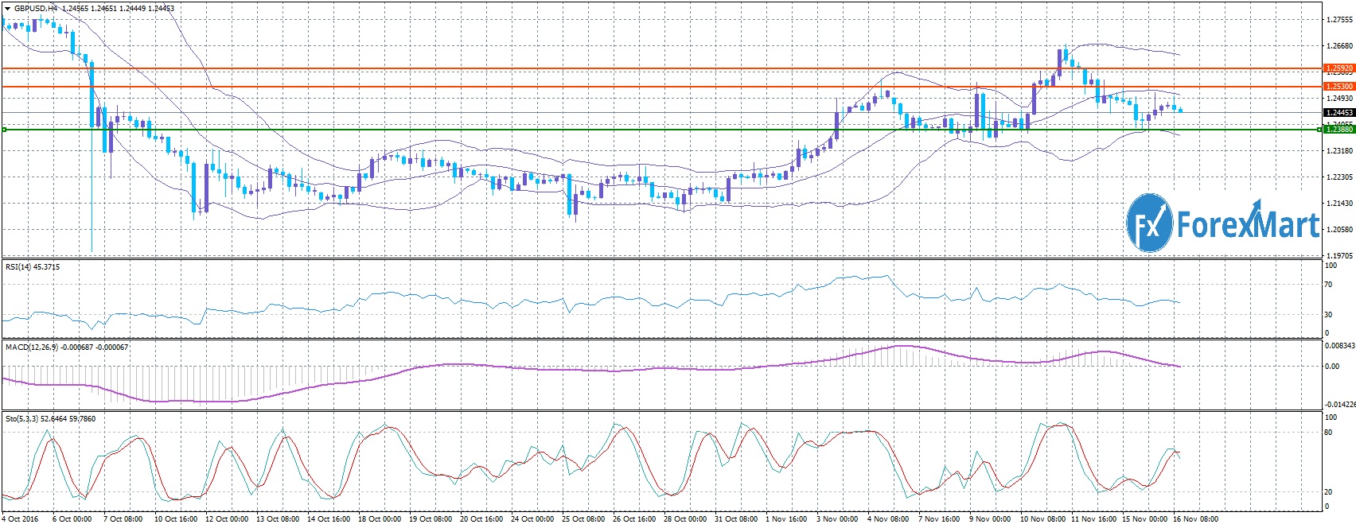Click the 3 Nov 00:00 time label
The height and width of the screenshot is (528, 1356).
838,519
